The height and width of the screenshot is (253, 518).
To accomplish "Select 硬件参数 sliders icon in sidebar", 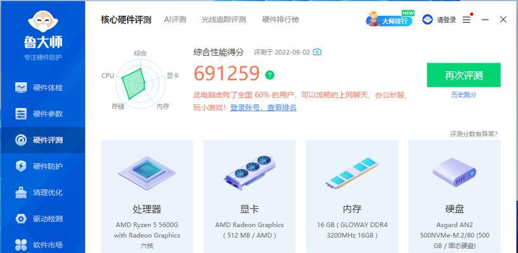I will point(21,114).
